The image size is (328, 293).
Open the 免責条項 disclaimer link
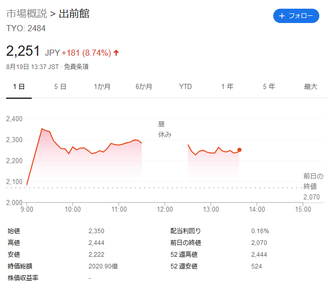click(x=76, y=66)
